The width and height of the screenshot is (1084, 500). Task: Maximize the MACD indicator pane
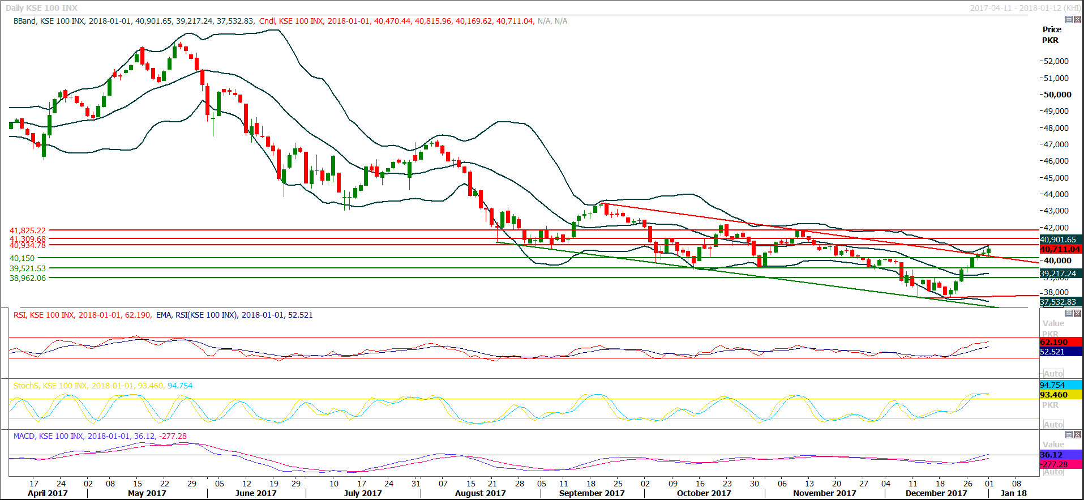pyautogui.click(x=1069, y=435)
